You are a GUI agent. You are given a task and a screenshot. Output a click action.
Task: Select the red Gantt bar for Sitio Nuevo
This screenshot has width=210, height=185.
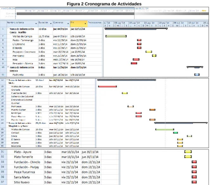coord(194,182)
